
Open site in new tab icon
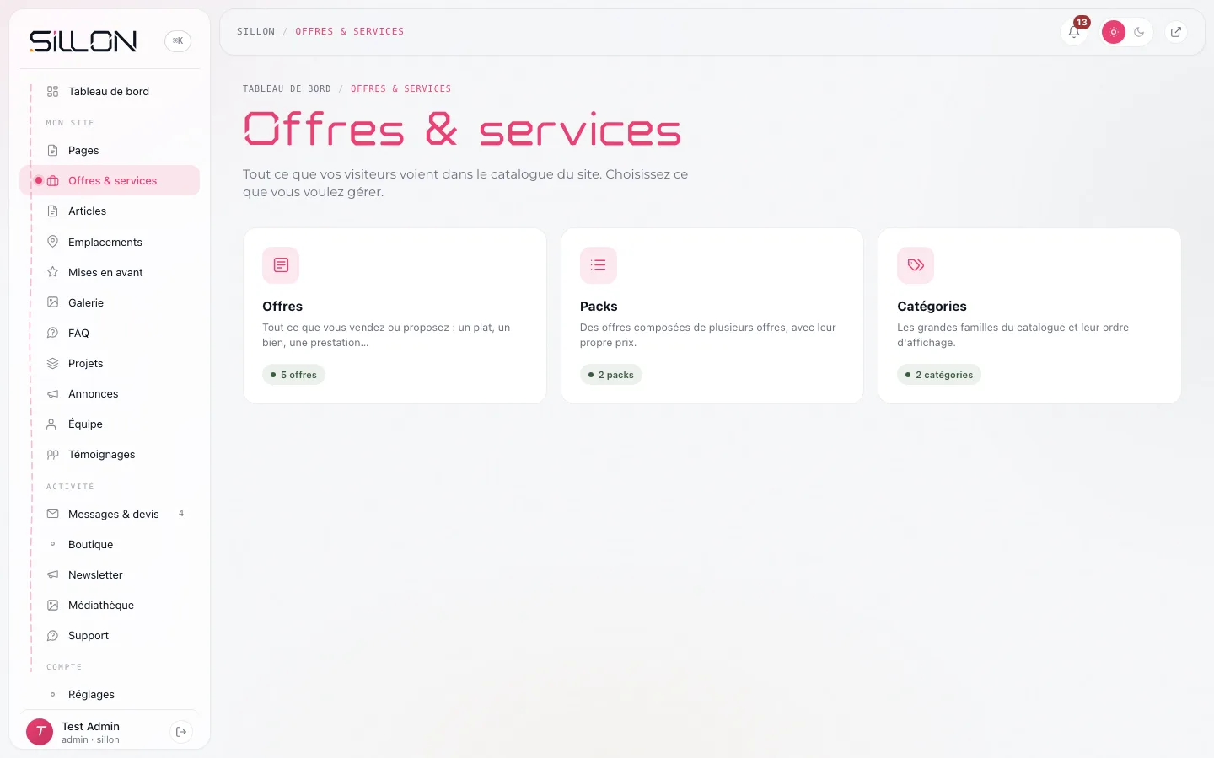[x=1176, y=32]
